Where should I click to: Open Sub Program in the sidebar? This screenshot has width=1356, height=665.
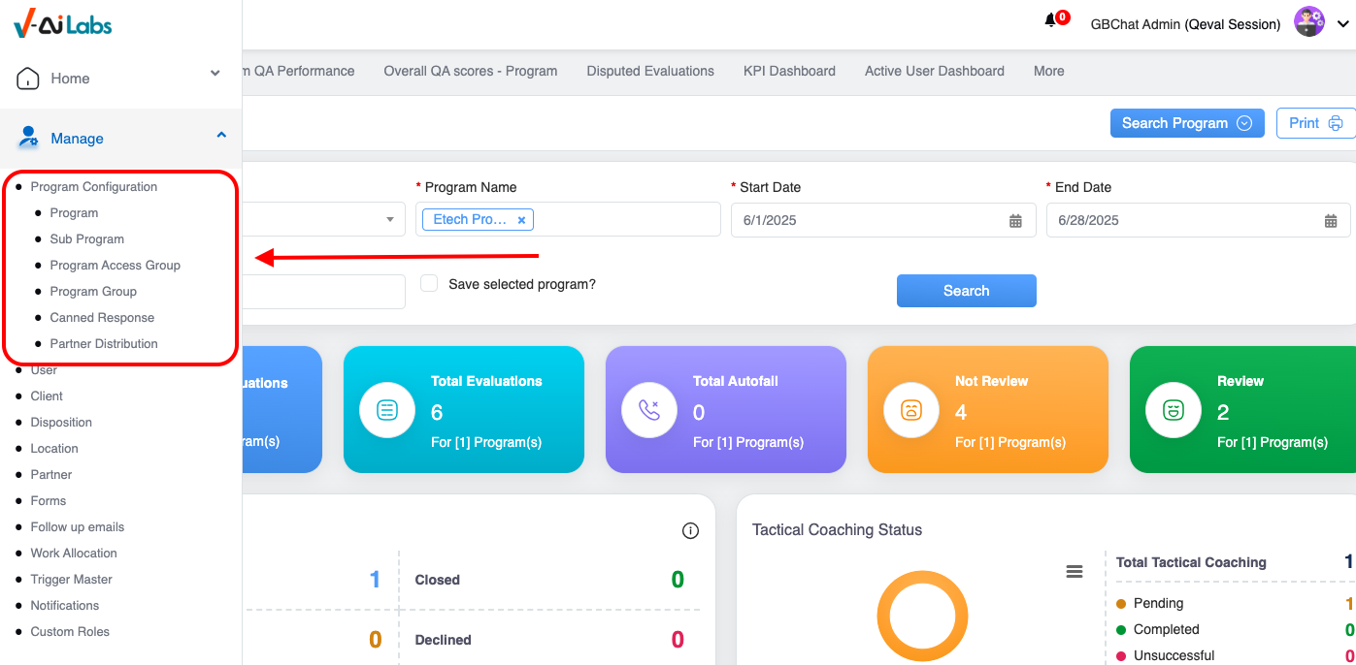(x=87, y=239)
